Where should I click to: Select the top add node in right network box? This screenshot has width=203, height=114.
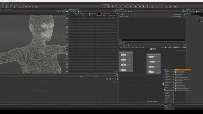point(151,57)
